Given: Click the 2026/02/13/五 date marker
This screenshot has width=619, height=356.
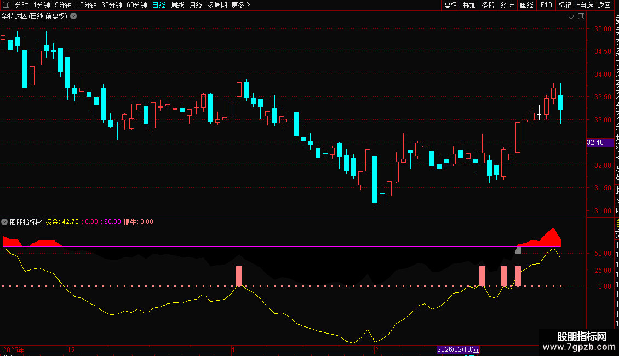Looking at the screenshot, I should pos(458,349).
